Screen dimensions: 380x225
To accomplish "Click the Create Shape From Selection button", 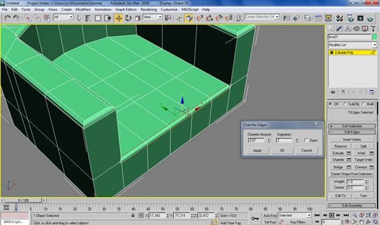I will [351, 174].
